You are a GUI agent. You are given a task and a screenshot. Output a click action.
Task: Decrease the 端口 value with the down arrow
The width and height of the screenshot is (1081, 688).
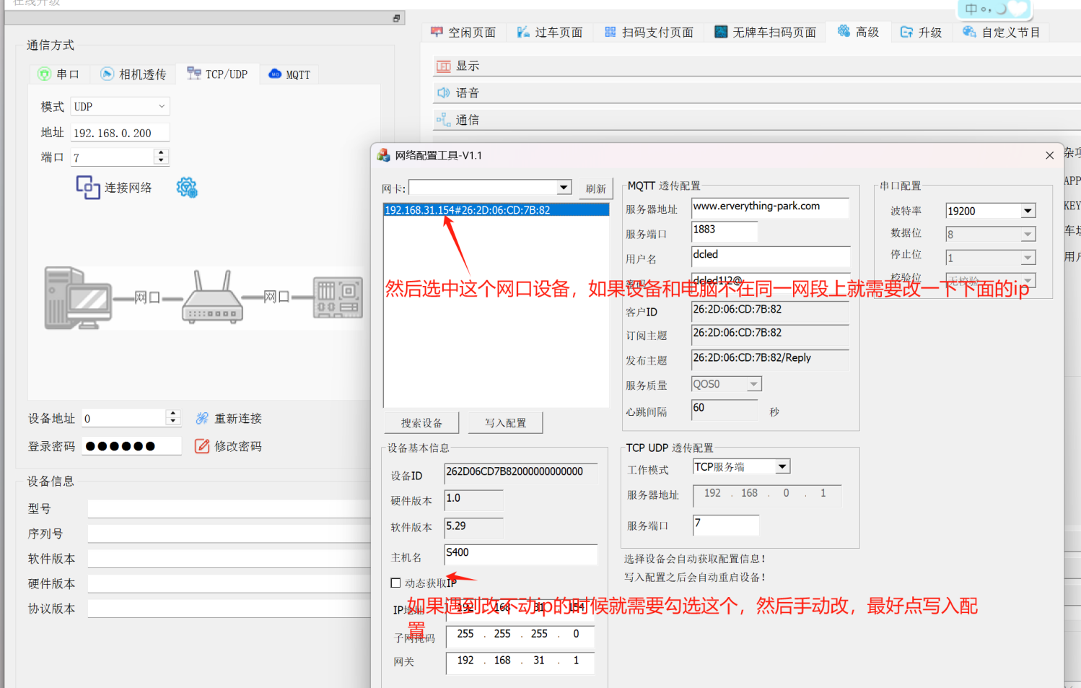click(161, 160)
